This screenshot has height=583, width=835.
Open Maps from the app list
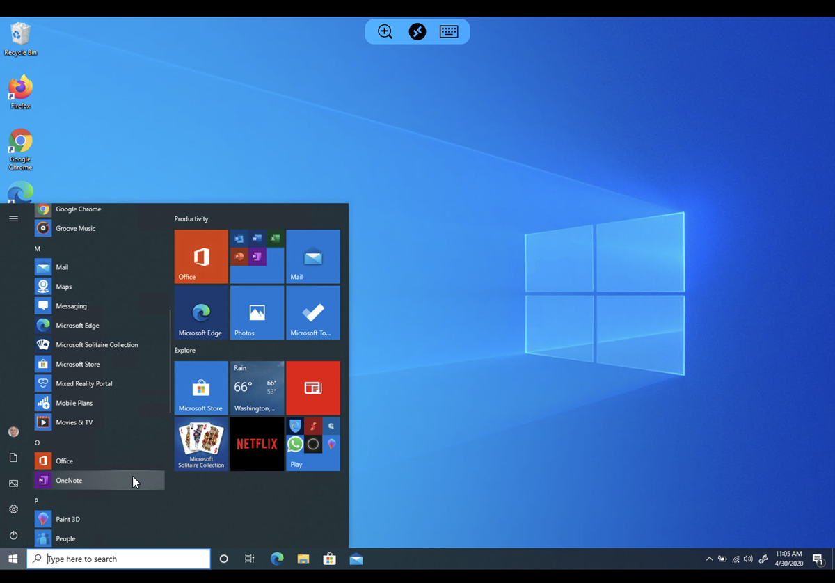coord(100,287)
